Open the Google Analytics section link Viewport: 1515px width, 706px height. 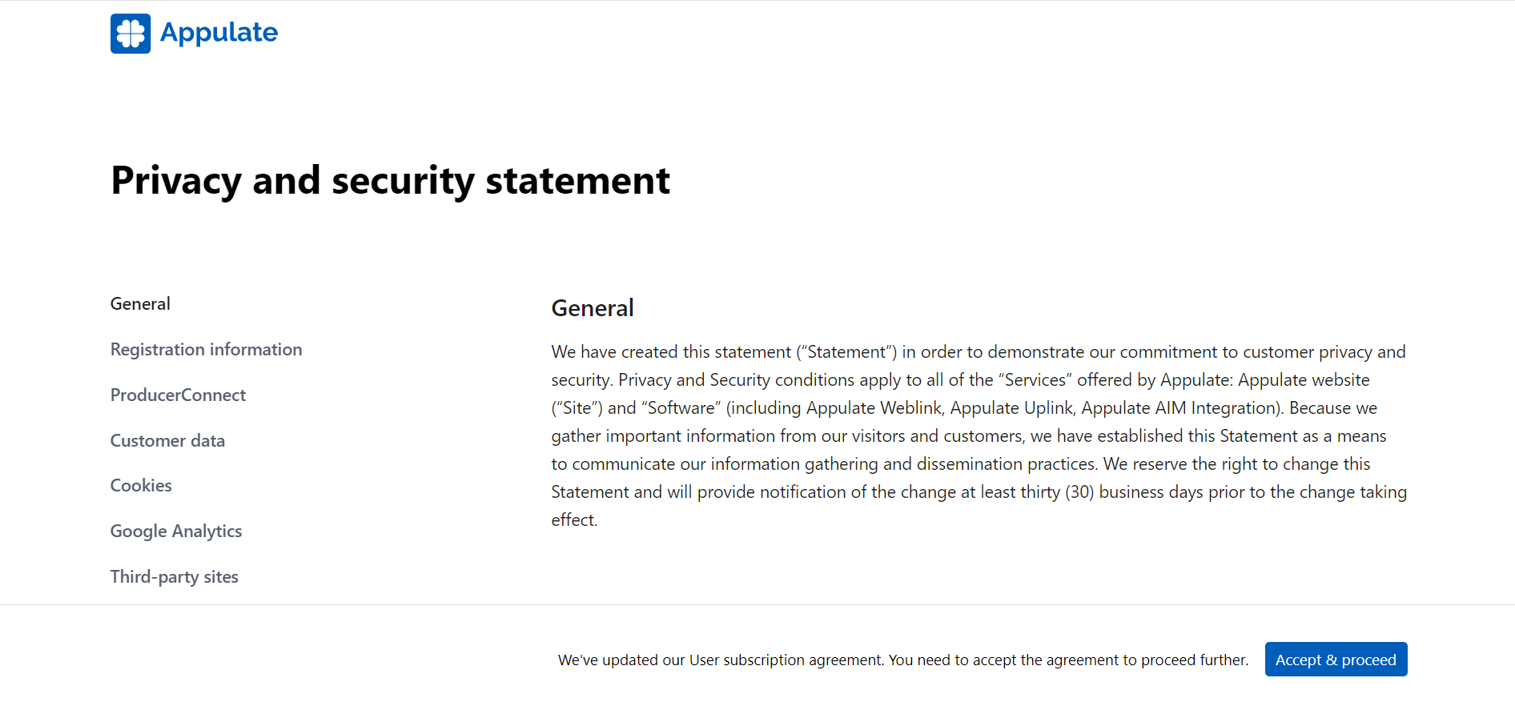point(175,532)
